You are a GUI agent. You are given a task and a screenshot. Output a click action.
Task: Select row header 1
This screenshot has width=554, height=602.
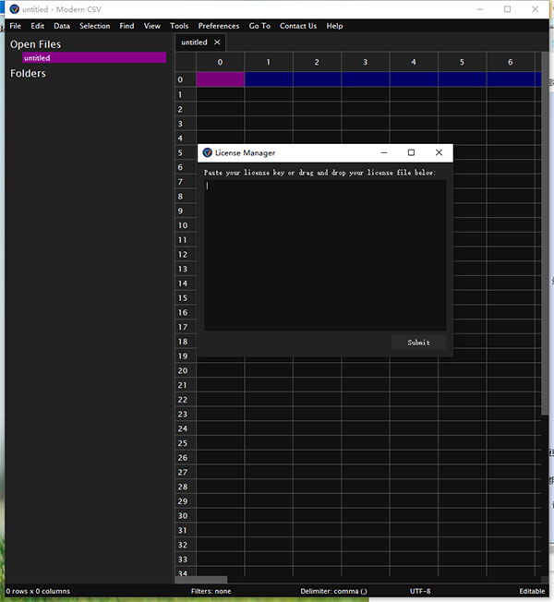(186, 94)
